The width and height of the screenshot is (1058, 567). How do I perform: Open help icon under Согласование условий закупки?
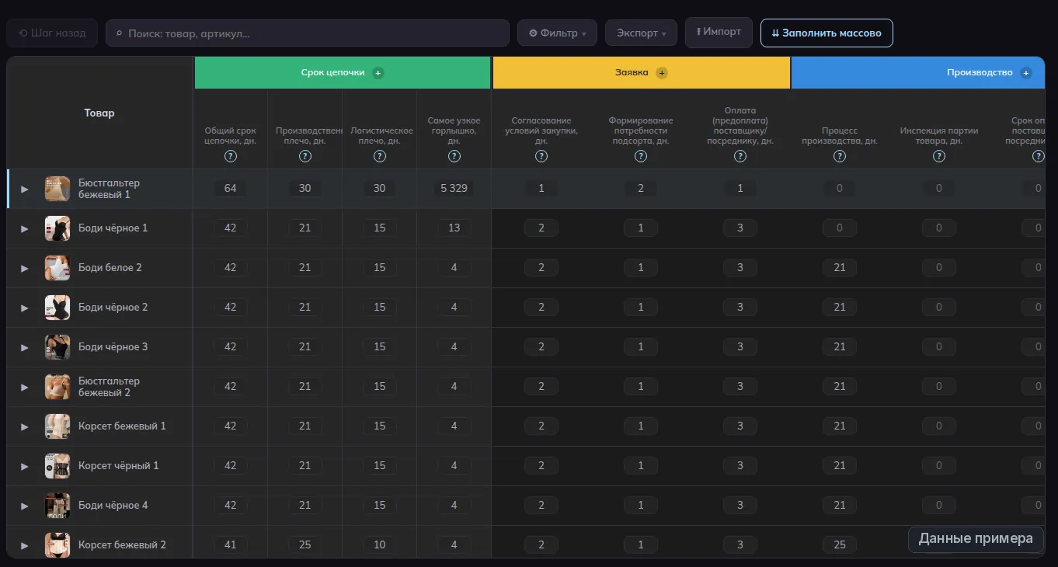[541, 156]
